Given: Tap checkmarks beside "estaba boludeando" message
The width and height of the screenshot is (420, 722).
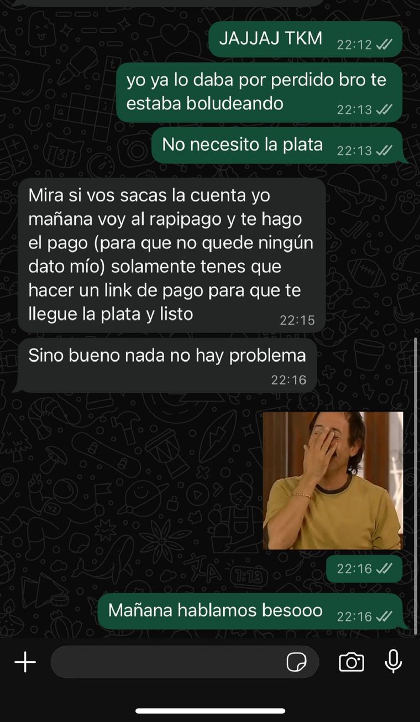Looking at the screenshot, I should coord(384,110).
